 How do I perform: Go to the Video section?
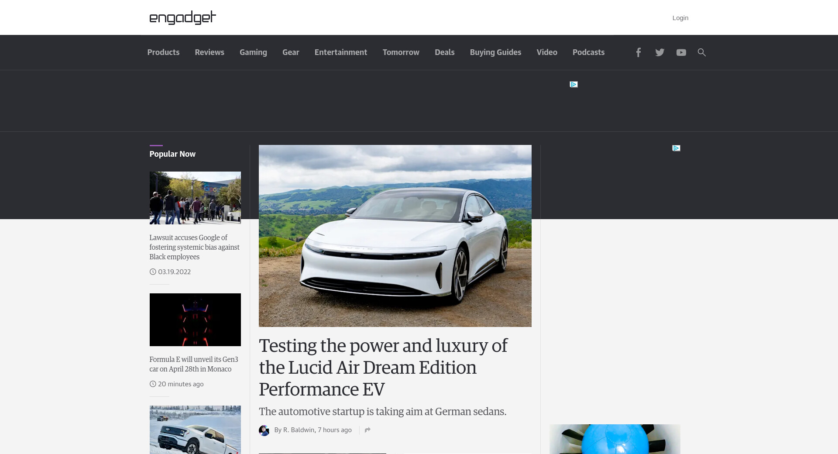coord(547,52)
